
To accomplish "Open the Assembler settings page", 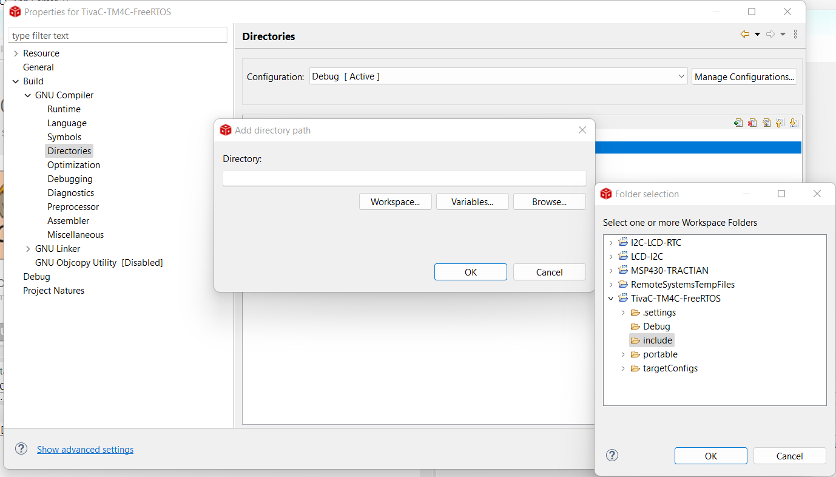I will click(68, 221).
